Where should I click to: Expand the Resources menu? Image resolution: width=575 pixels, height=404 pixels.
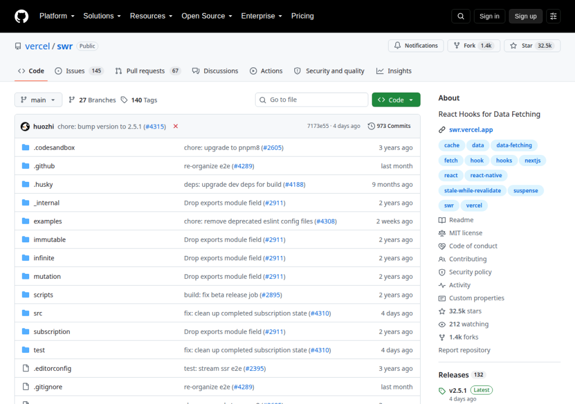click(151, 16)
